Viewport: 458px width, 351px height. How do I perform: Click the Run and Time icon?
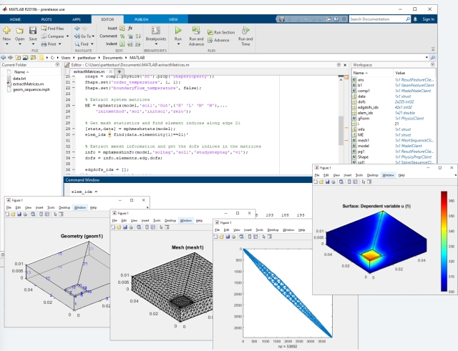[x=245, y=36]
